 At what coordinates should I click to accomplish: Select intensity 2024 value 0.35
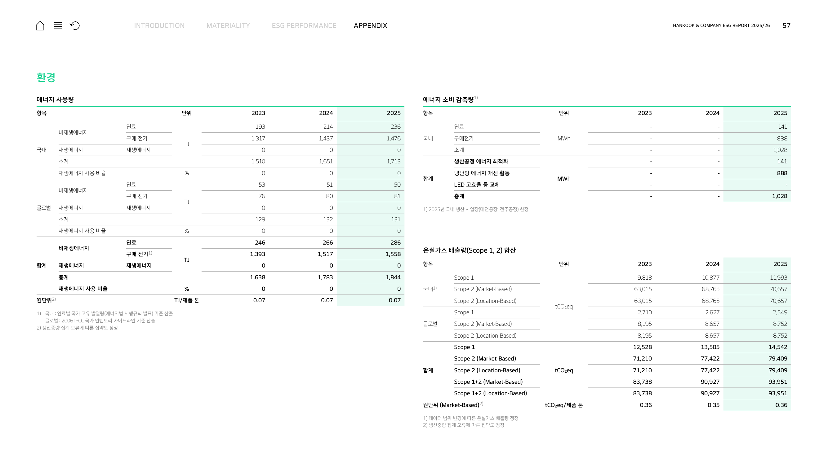[x=713, y=405]
